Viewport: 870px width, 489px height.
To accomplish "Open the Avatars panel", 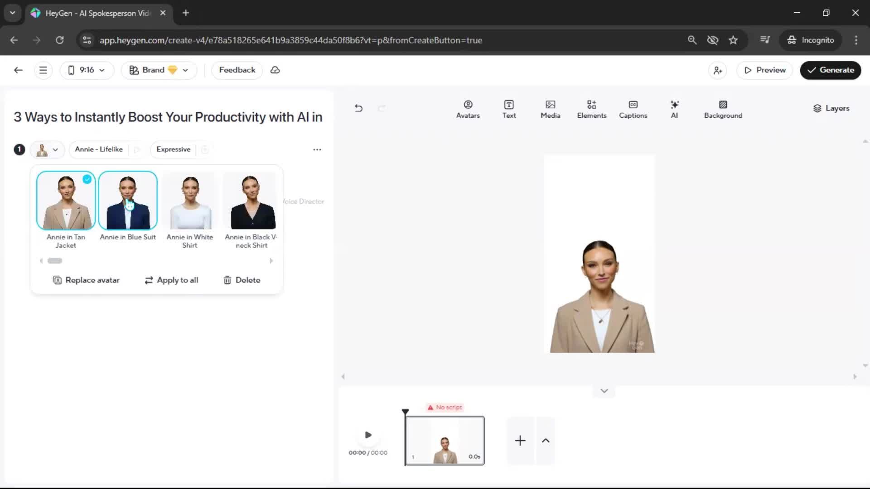I will [x=468, y=109].
